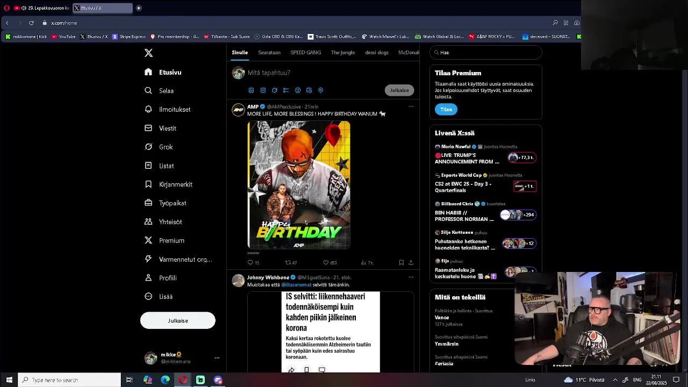Select the Sinulle tab
This screenshot has width=688, height=387.
[x=240, y=53]
